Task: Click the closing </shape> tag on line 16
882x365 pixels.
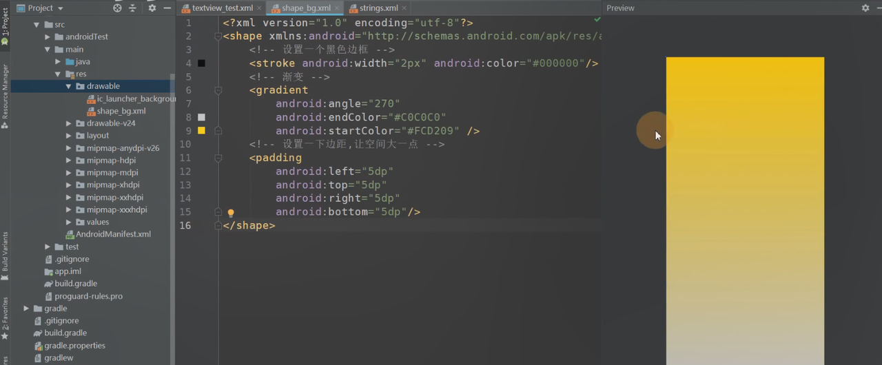Action: [x=249, y=225]
